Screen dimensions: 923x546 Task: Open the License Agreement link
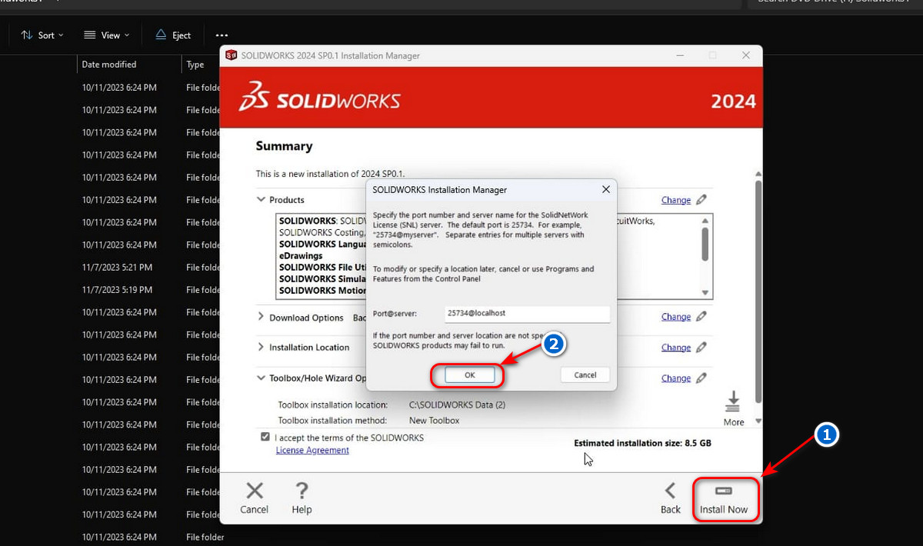click(312, 451)
